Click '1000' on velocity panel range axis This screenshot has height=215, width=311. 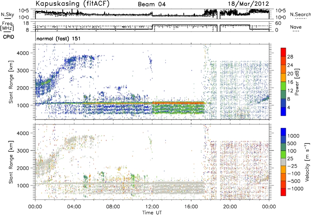[23, 186]
